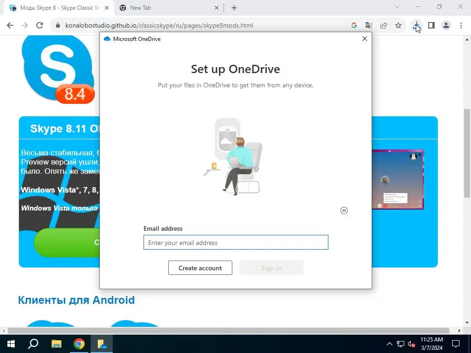Click the Sign in button
This screenshot has width=471, height=353.
[x=271, y=268]
